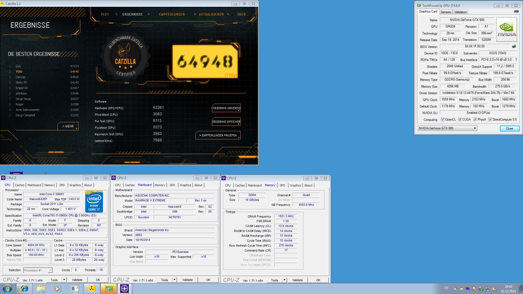This screenshot has height=294, width=523.
Task: Click the safely remove hardware tray icon
Action: (x=481, y=289)
